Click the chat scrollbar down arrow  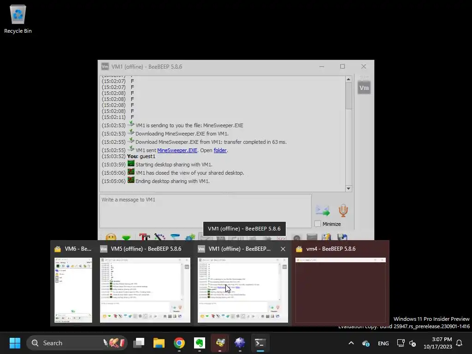[348, 189]
